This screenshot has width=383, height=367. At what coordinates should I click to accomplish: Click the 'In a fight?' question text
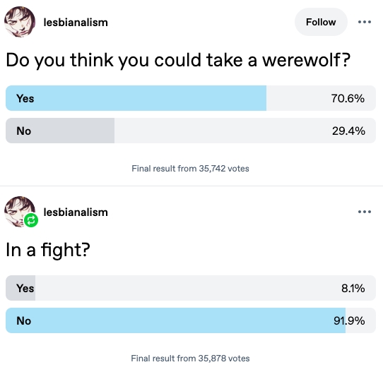[x=48, y=250]
